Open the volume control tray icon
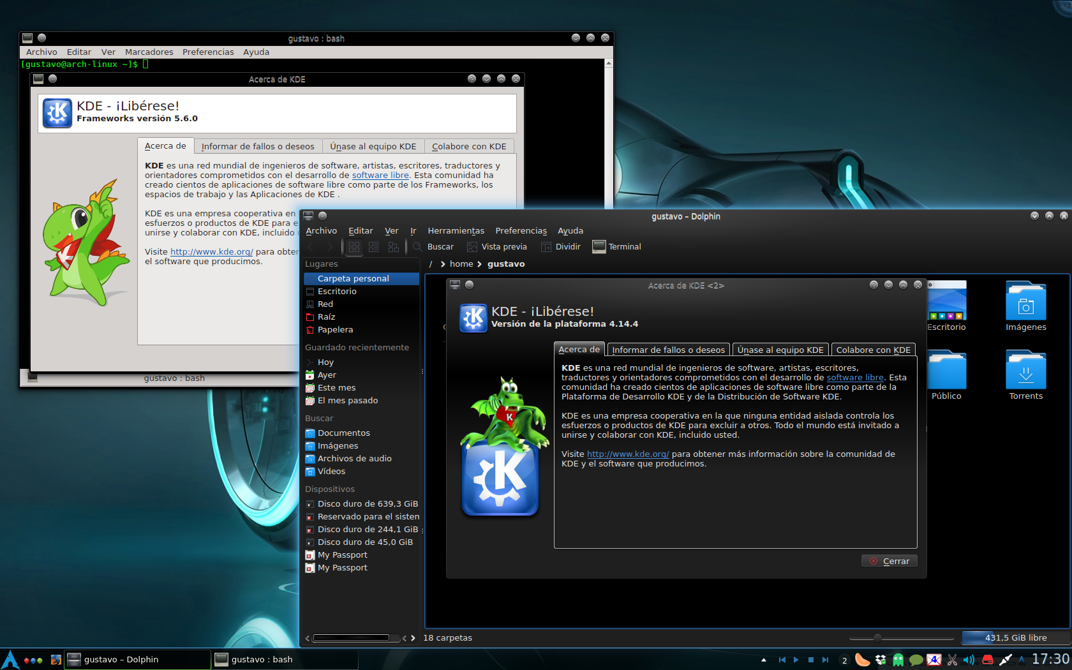Image resolution: width=1072 pixels, height=670 pixels. pyautogui.click(x=969, y=660)
